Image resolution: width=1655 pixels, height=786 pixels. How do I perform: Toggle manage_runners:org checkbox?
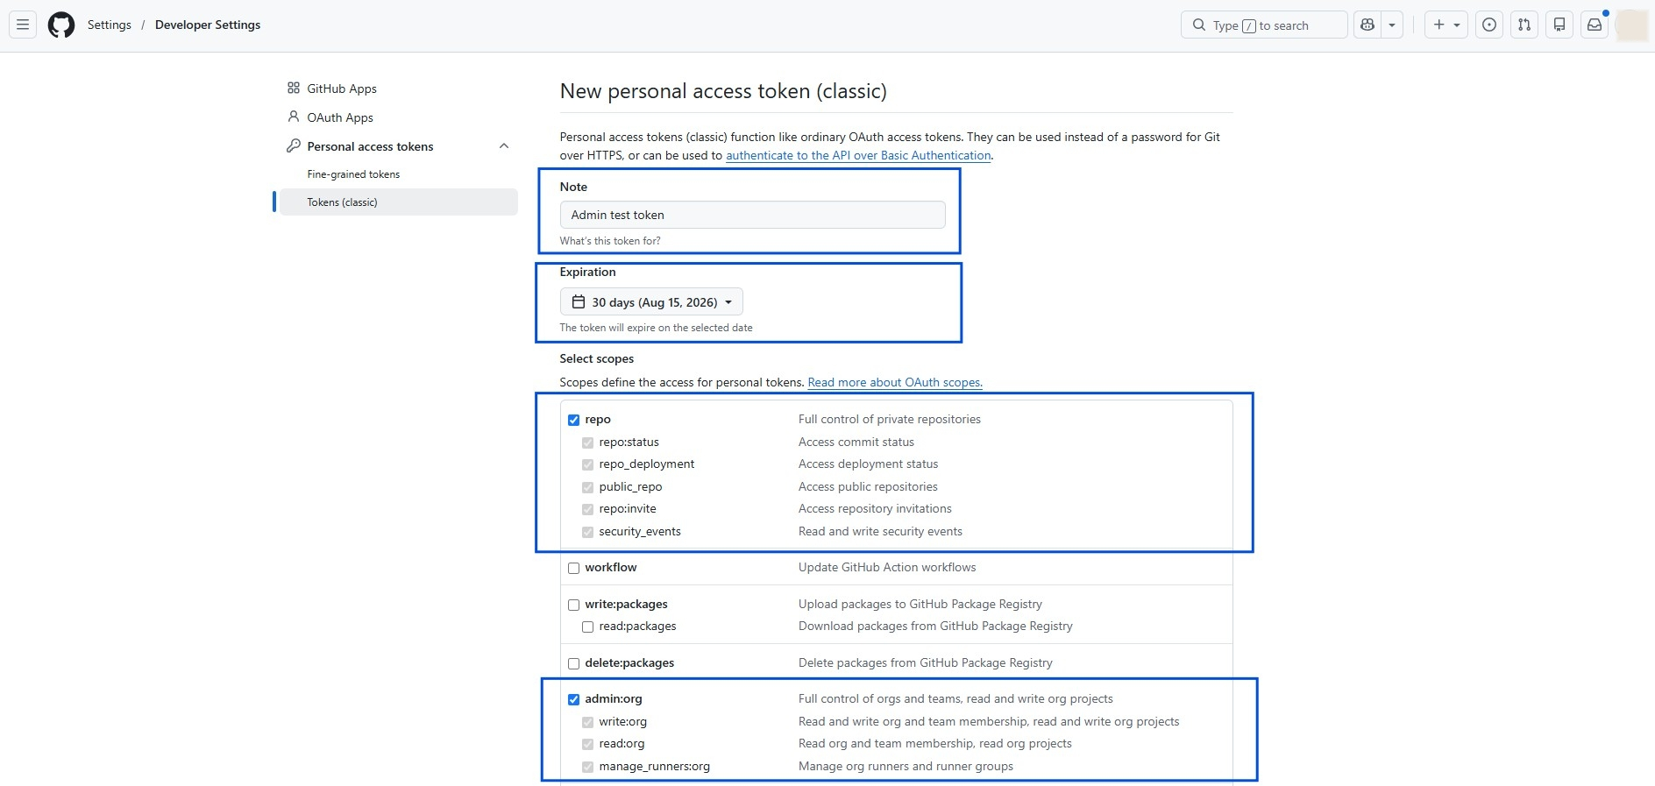pyautogui.click(x=587, y=767)
